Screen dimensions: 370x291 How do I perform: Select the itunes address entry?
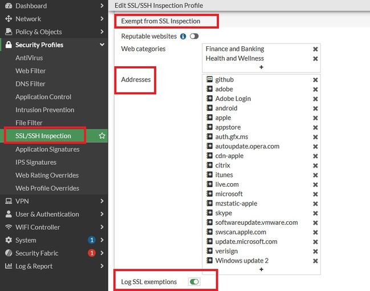(x=224, y=175)
